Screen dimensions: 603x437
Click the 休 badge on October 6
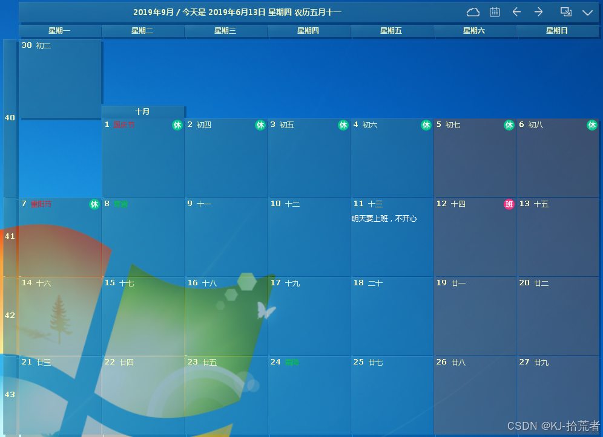[592, 125]
